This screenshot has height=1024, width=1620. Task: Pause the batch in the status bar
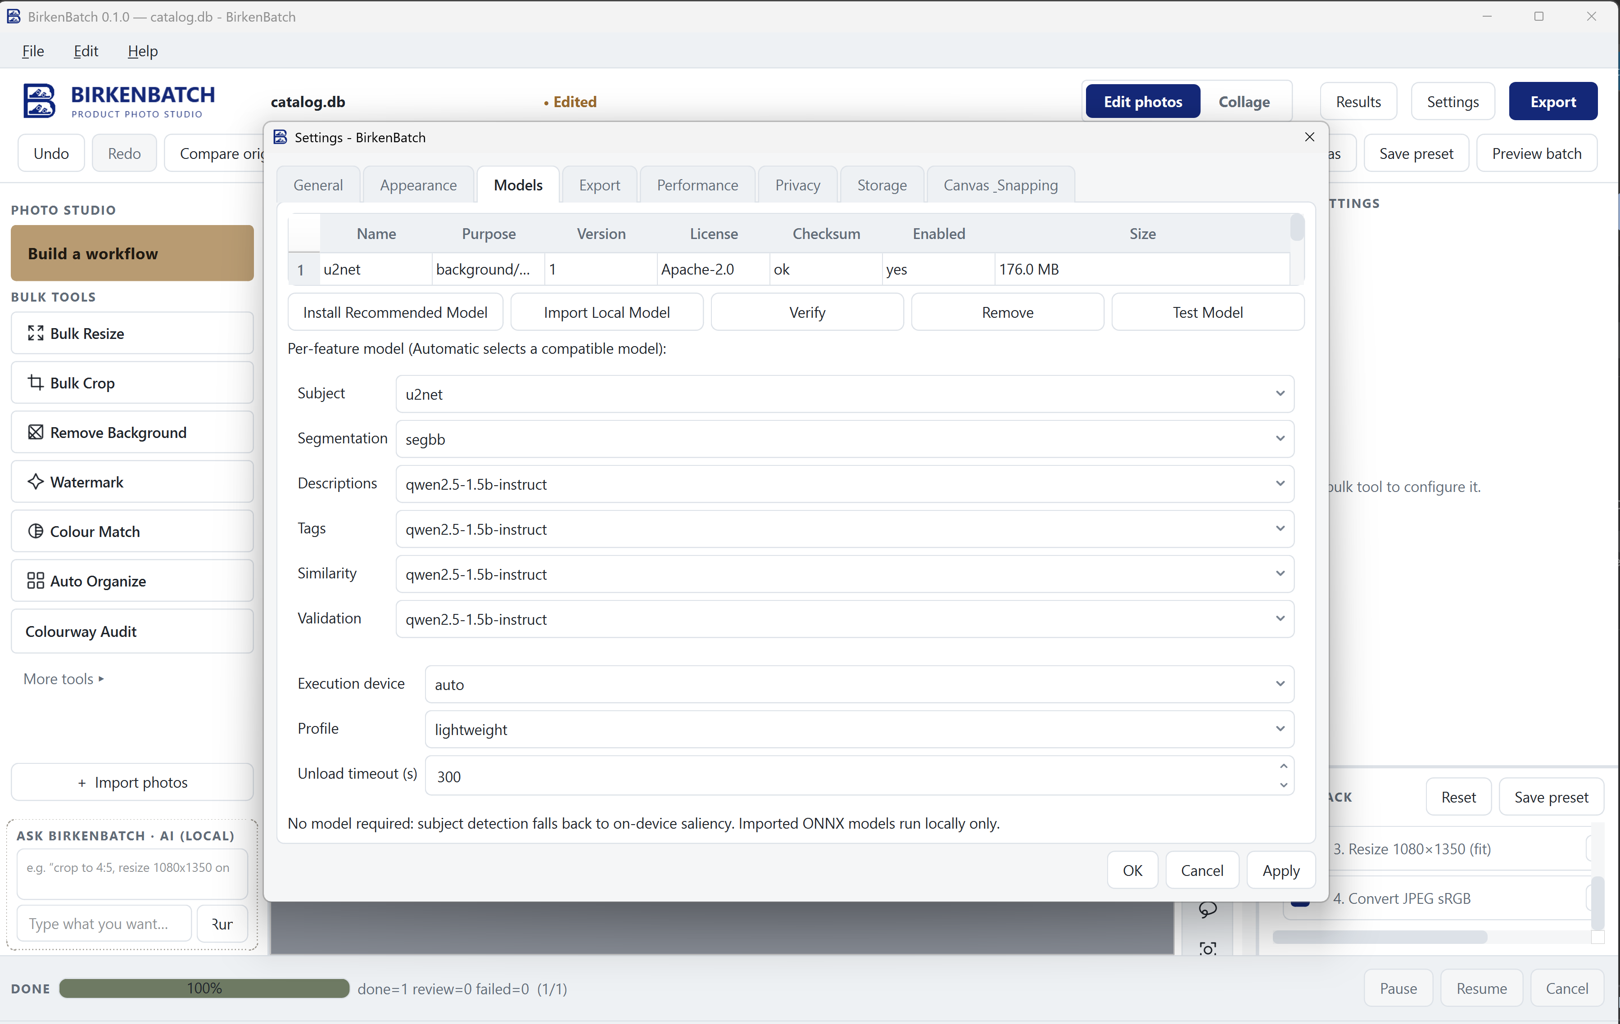(x=1398, y=988)
